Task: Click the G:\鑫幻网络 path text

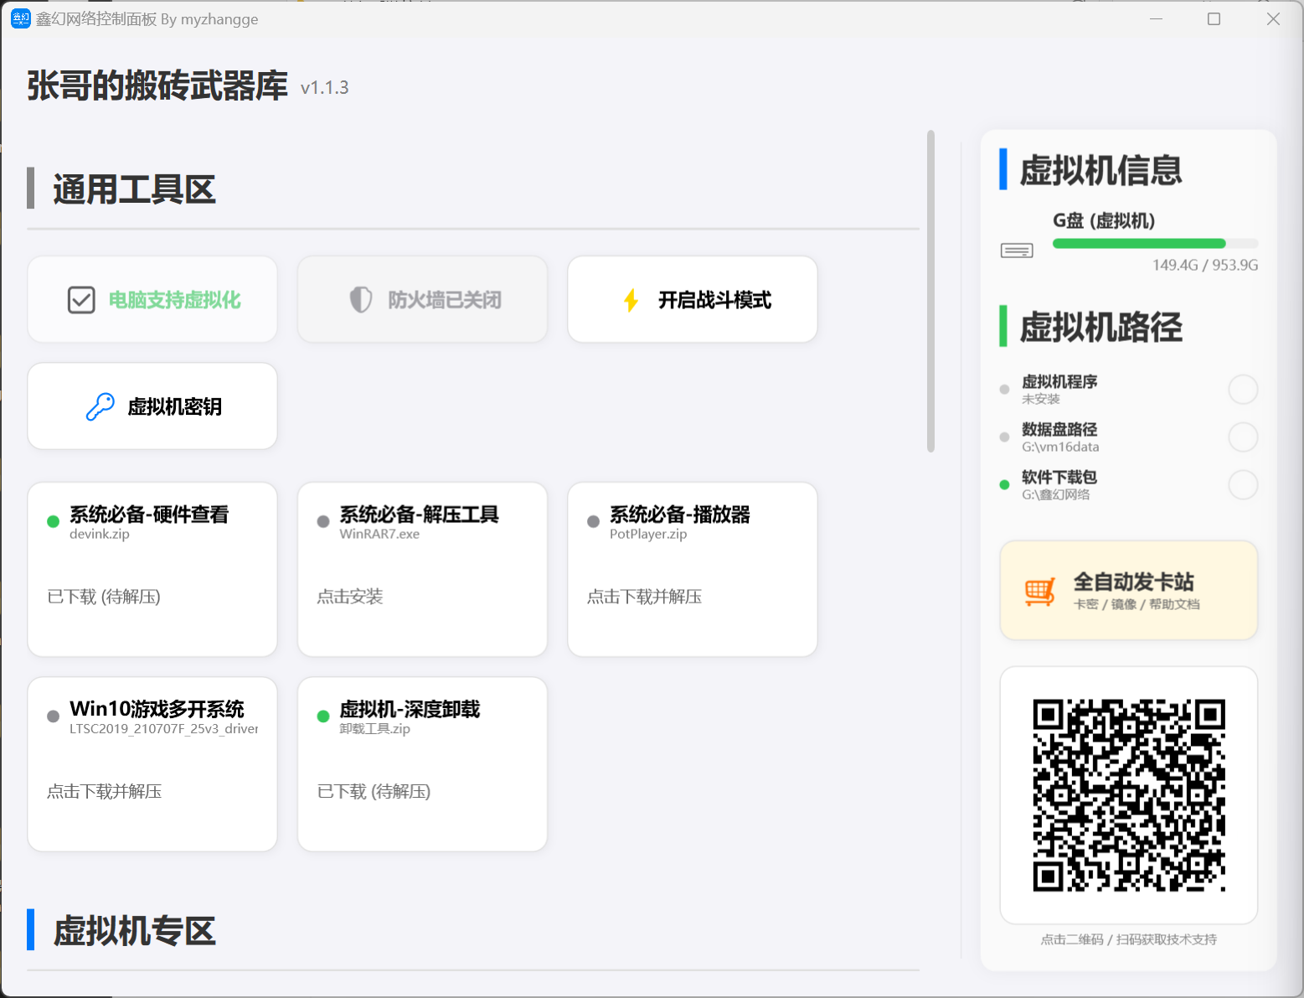Action: [1056, 495]
